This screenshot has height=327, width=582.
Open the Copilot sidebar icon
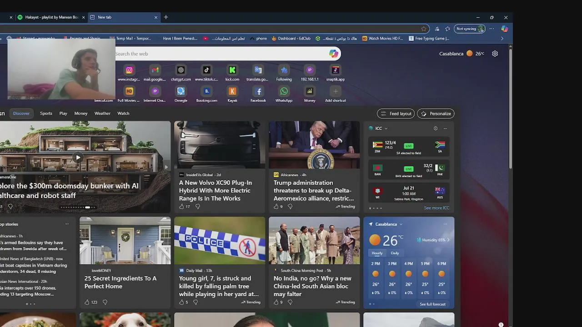pyautogui.click(x=504, y=29)
